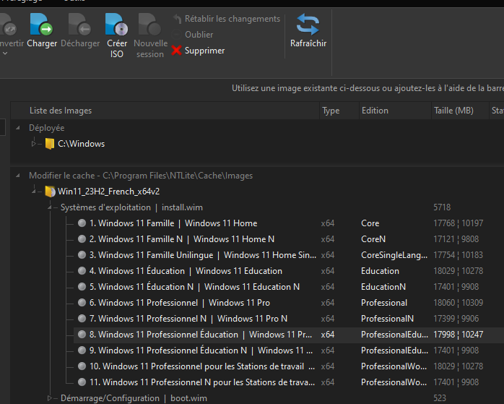Screen dimensions: 504x404
Task: Click size value 17998 ¦ 10247
Action: (x=458, y=335)
